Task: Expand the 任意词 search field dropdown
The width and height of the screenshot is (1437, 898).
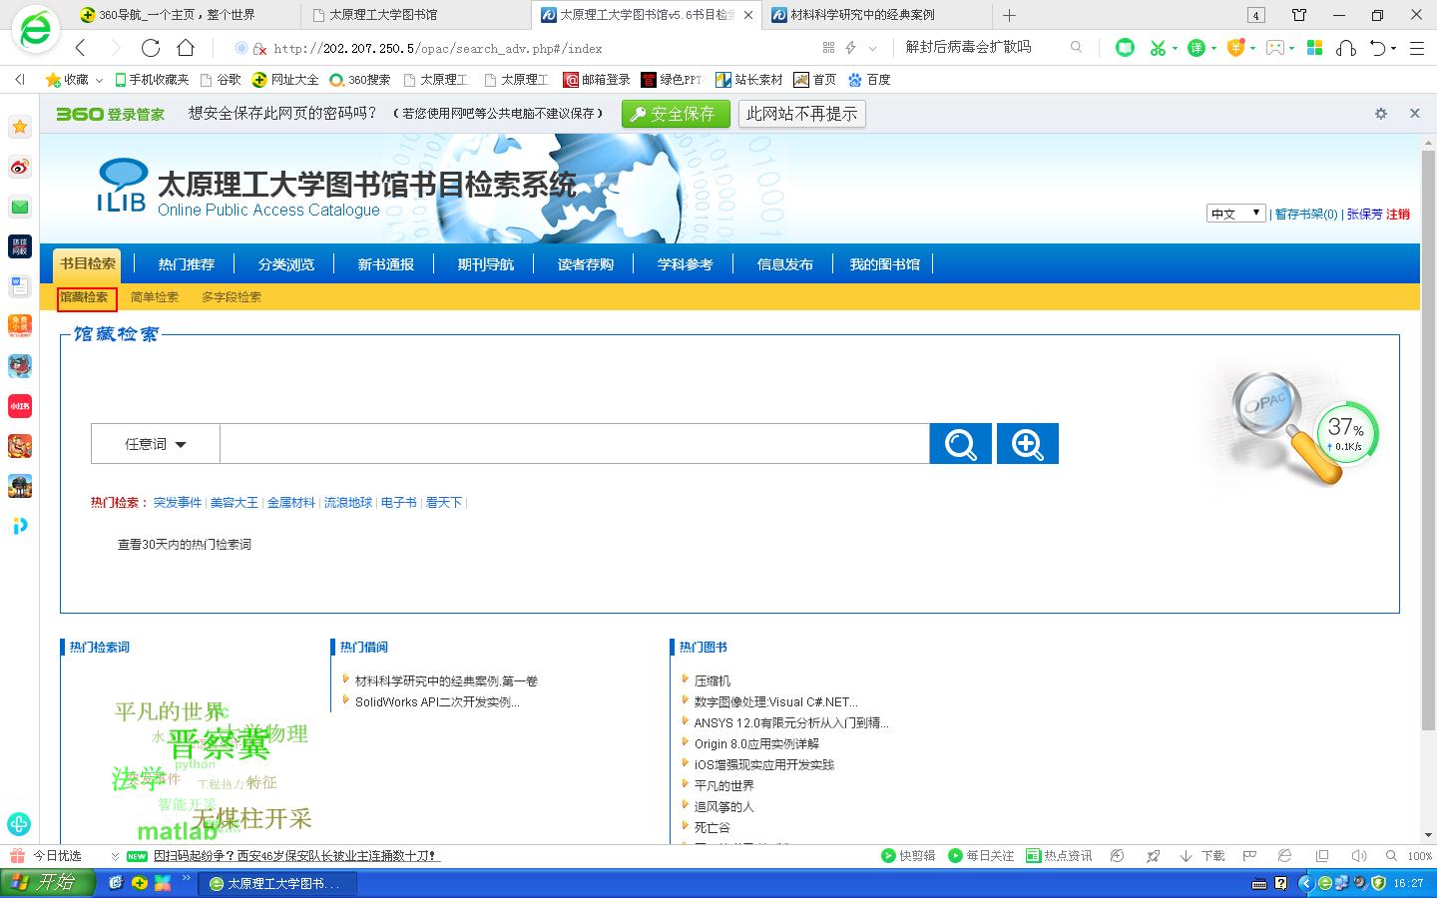Action: tap(156, 444)
